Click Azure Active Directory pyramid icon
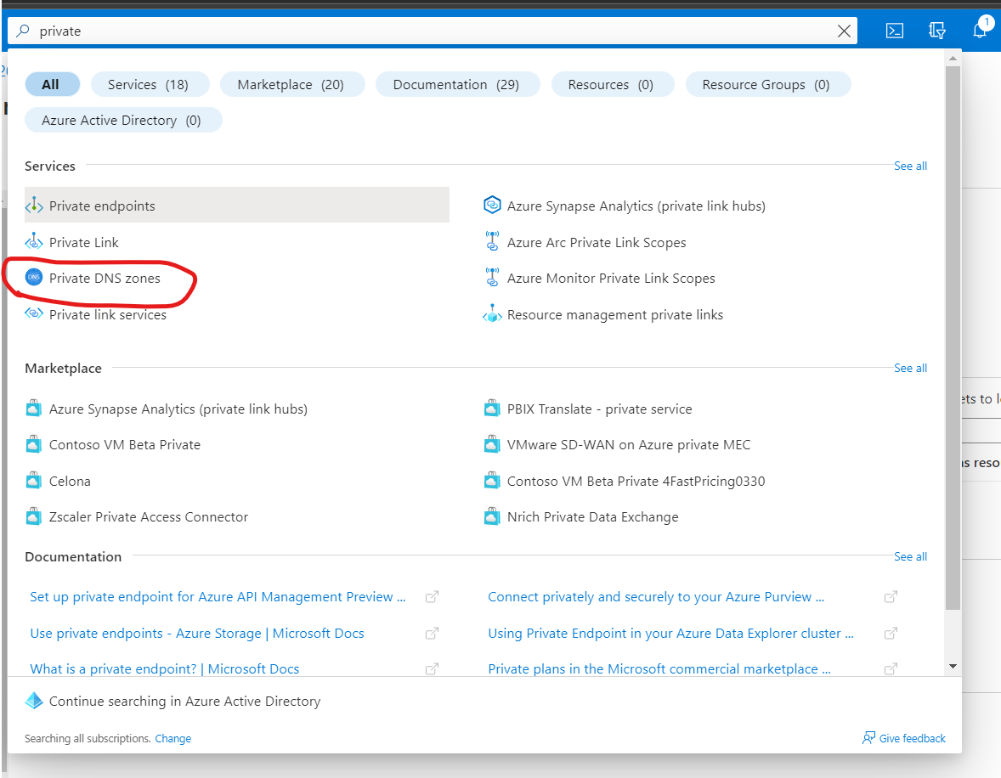This screenshot has height=778, width=1001. pyautogui.click(x=34, y=702)
